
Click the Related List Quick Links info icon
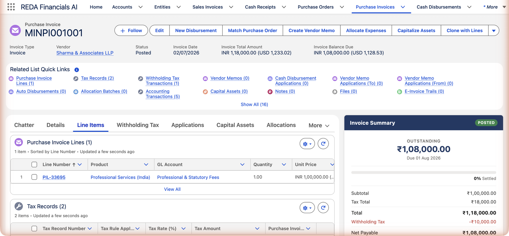pyautogui.click(x=77, y=70)
